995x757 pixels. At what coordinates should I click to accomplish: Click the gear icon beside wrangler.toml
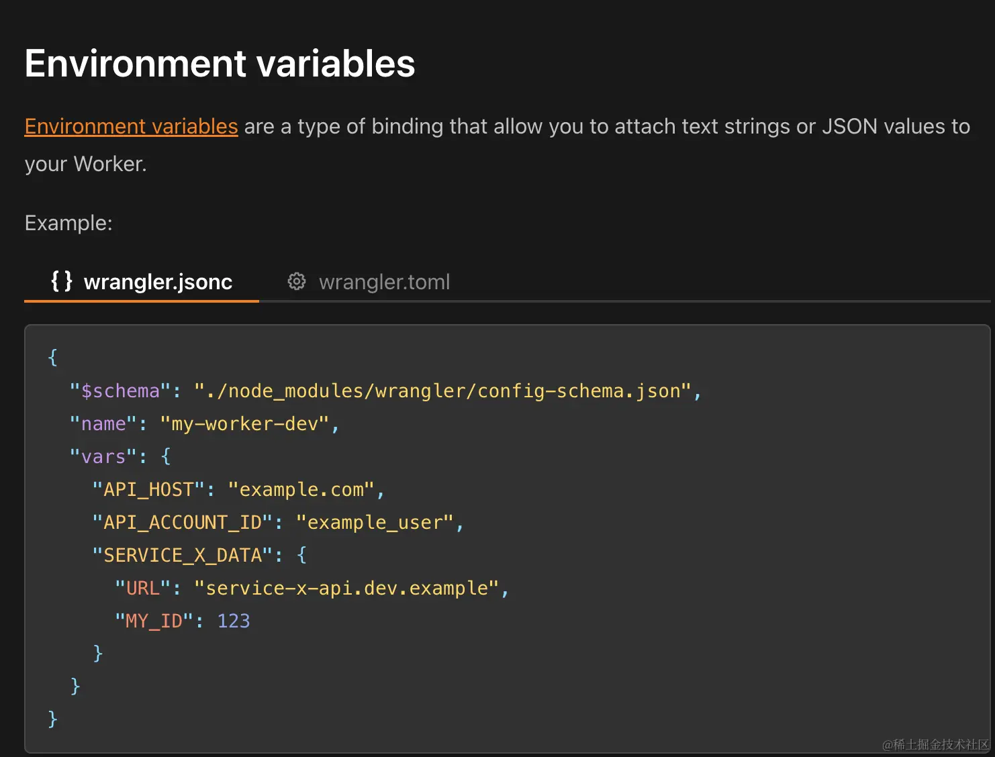point(297,281)
